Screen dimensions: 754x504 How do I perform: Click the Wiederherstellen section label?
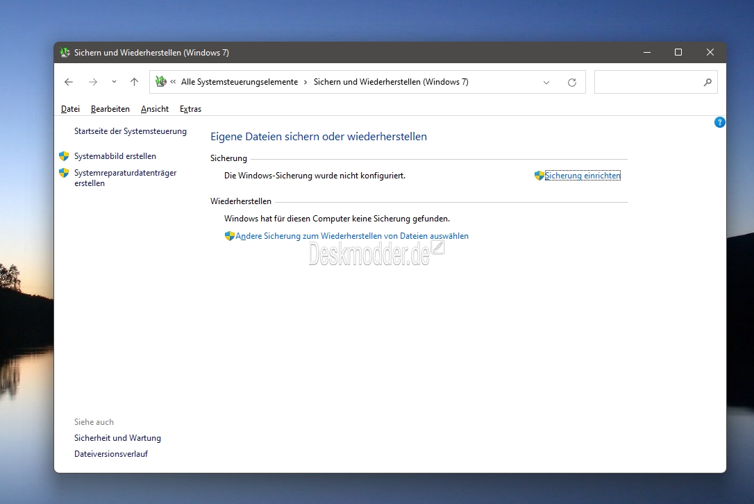coord(240,201)
